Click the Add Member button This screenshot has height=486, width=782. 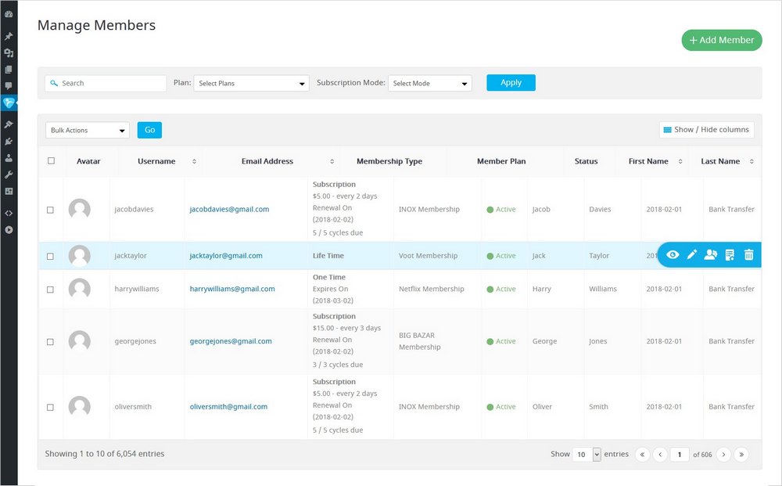(x=721, y=40)
